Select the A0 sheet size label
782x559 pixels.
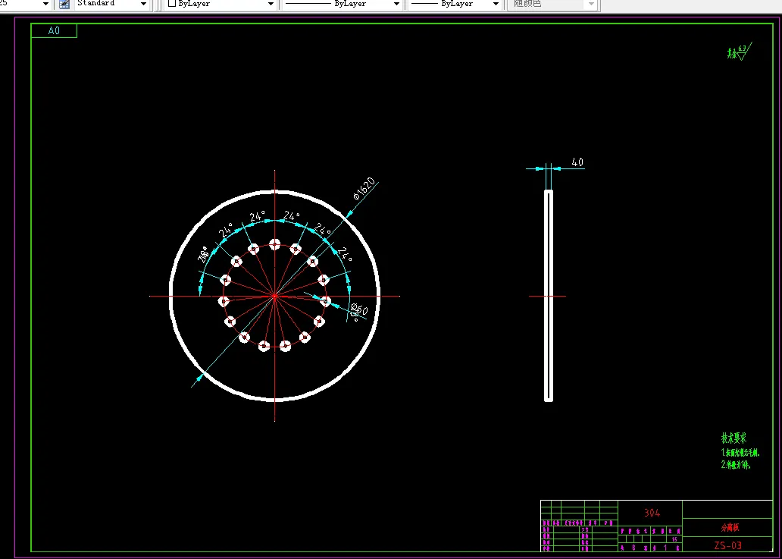pyautogui.click(x=54, y=31)
